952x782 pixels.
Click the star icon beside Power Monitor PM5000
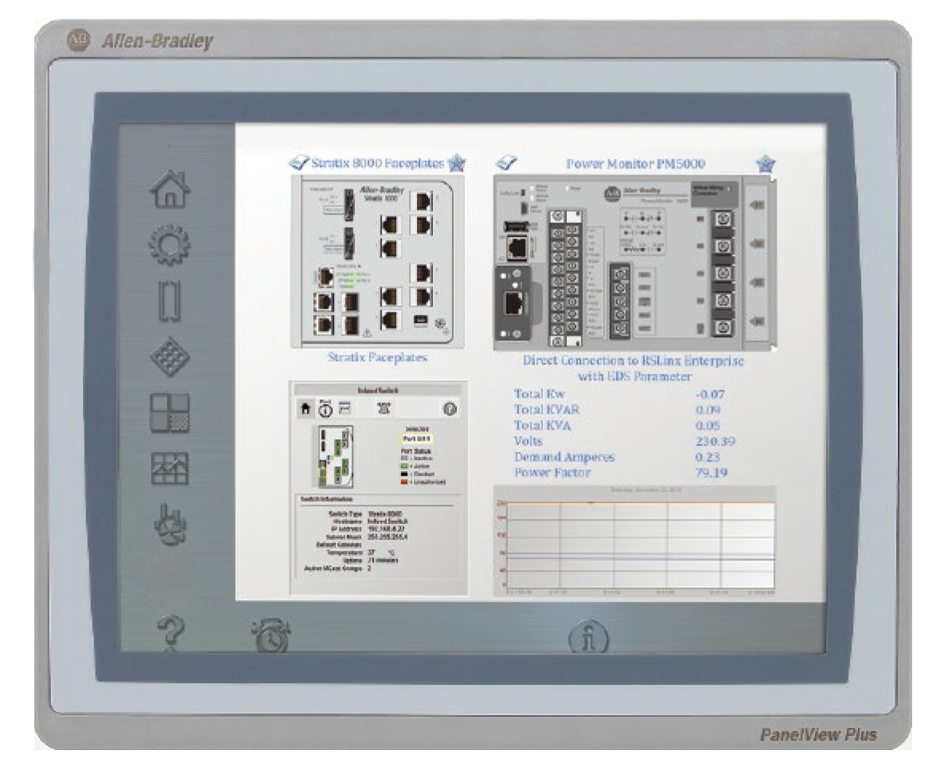pos(765,164)
